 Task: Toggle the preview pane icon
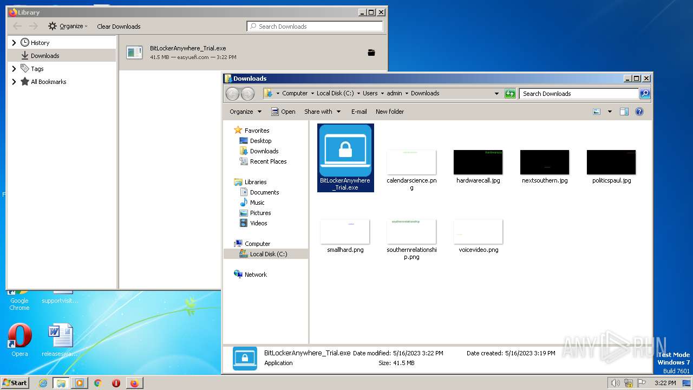[x=624, y=112]
